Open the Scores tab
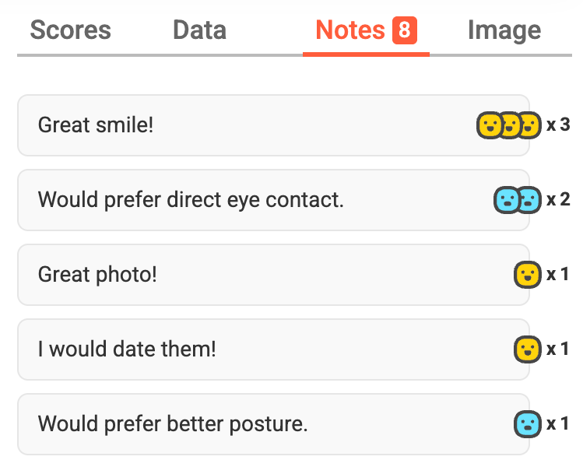The height and width of the screenshot is (474, 583). point(70,30)
